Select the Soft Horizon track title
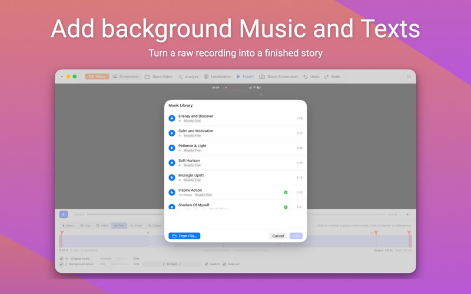 189,161
